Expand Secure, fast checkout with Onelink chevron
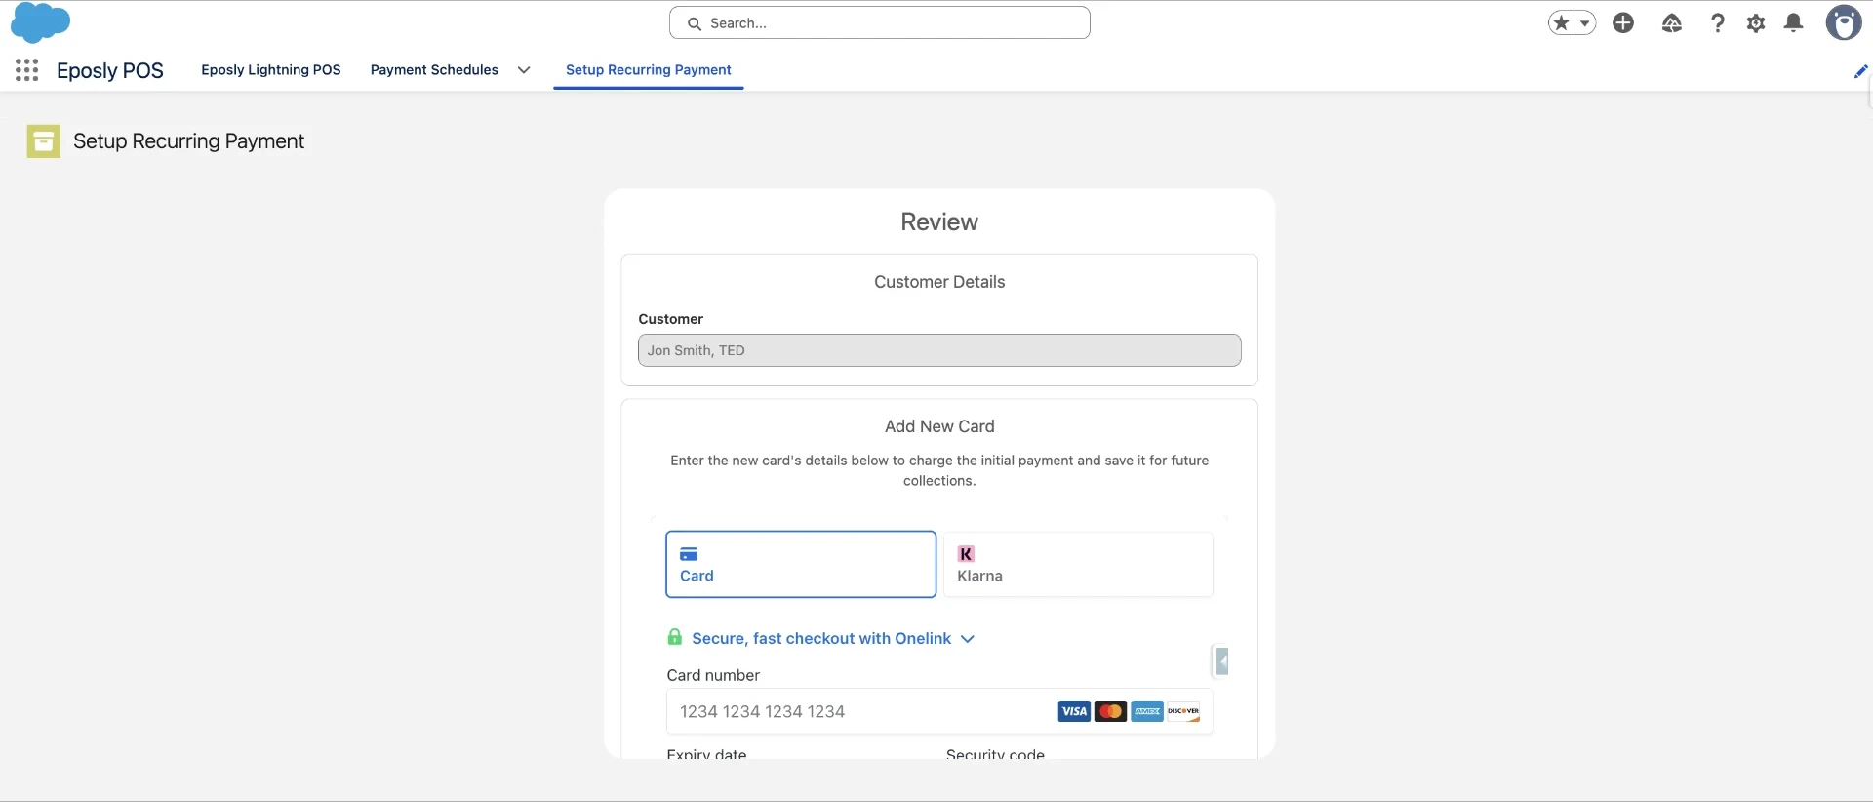1873x802 pixels. tap(968, 639)
